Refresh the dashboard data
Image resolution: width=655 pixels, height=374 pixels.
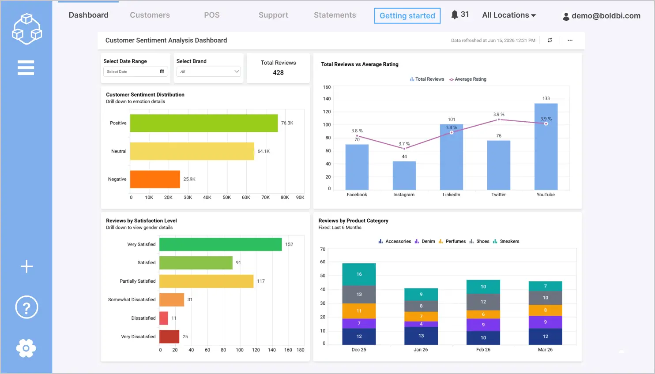(x=550, y=40)
